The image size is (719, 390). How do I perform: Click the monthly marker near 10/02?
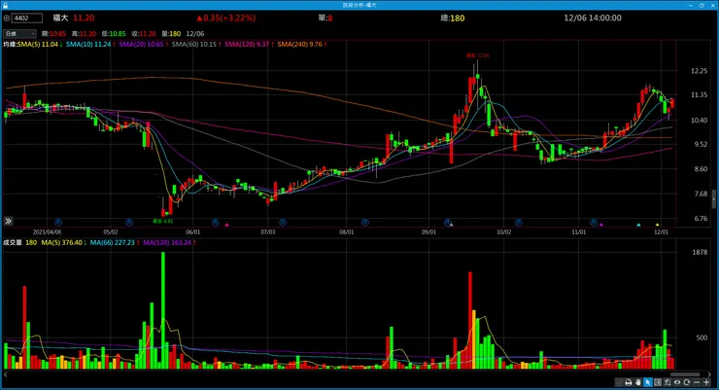(519, 223)
